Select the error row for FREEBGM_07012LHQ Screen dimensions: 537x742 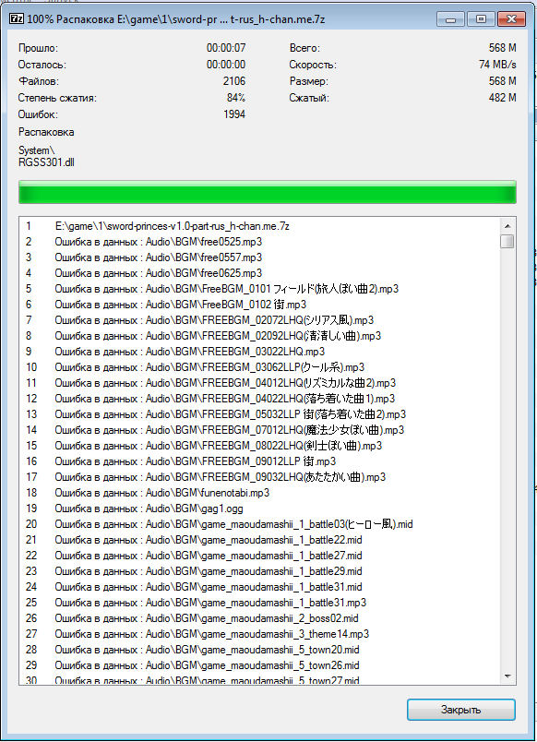pyautogui.click(x=259, y=430)
